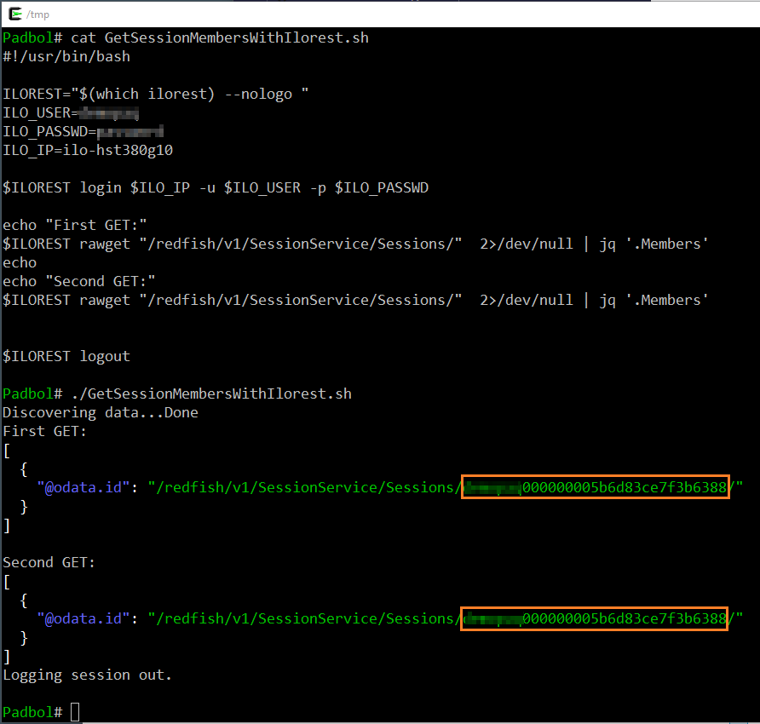This screenshot has width=760, height=724.
Task: Click the blurred ILO_PASSWD value
Action: point(130,131)
